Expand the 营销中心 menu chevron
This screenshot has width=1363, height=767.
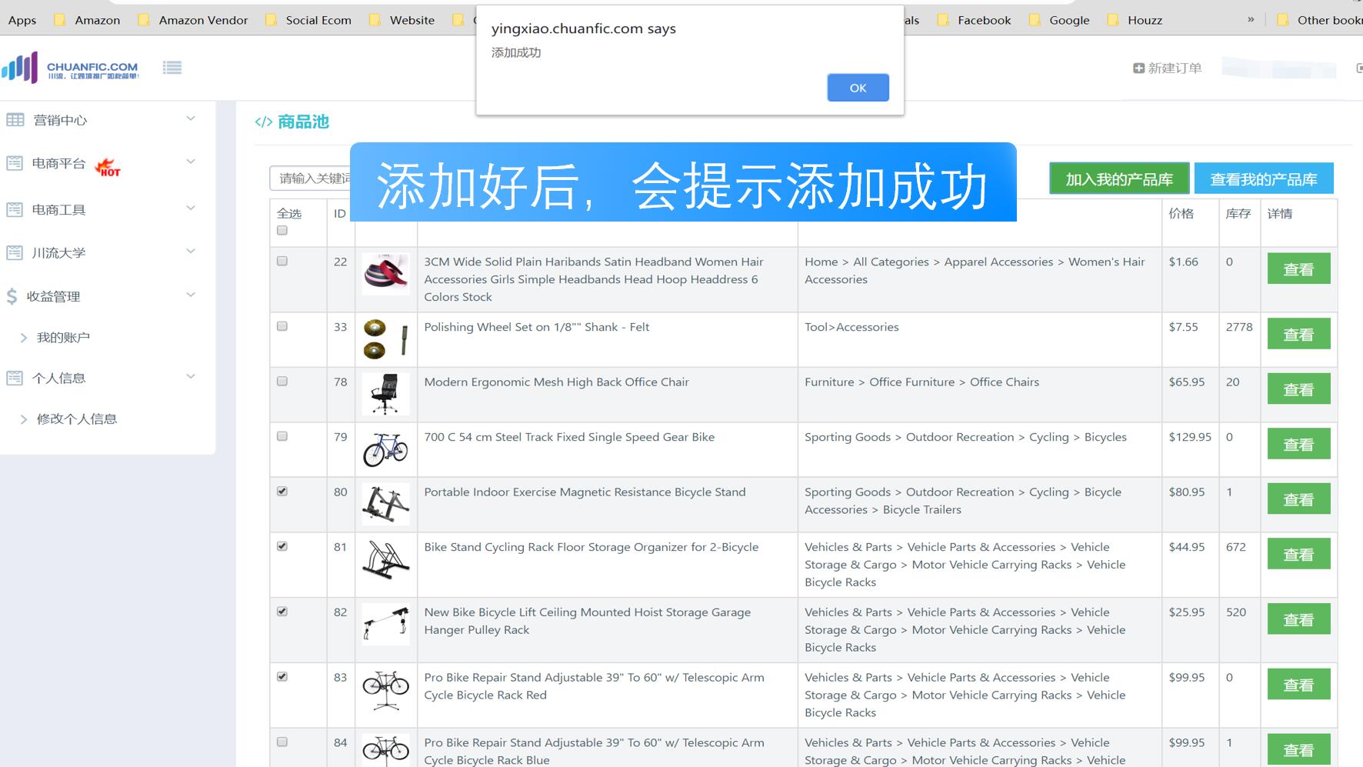pos(191,118)
